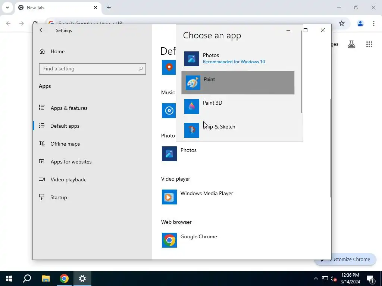Open a new Chrome tab
The image size is (382, 286).
pos(109,7)
